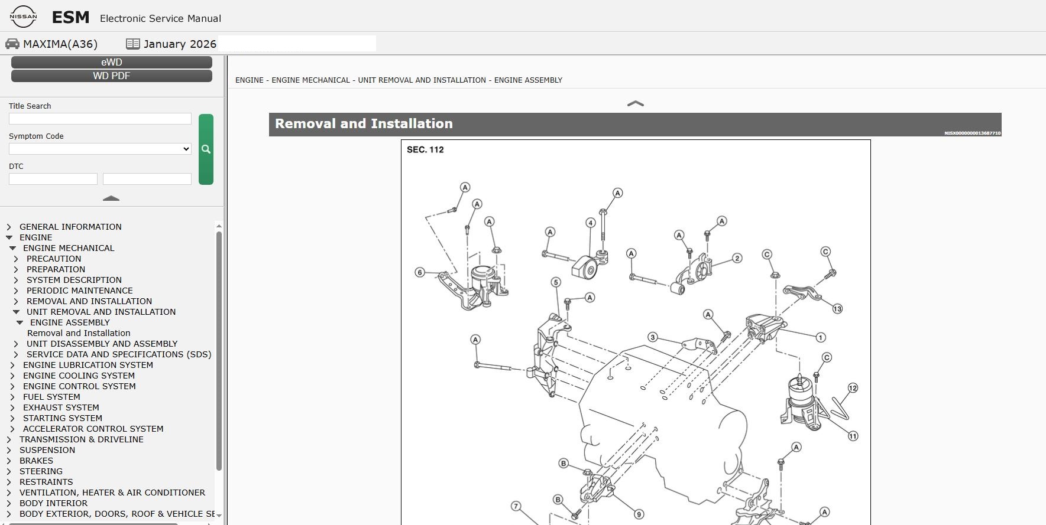Viewport: 1046px width, 525px height.
Task: Click callout 3 in the diagram
Action: tap(652, 337)
